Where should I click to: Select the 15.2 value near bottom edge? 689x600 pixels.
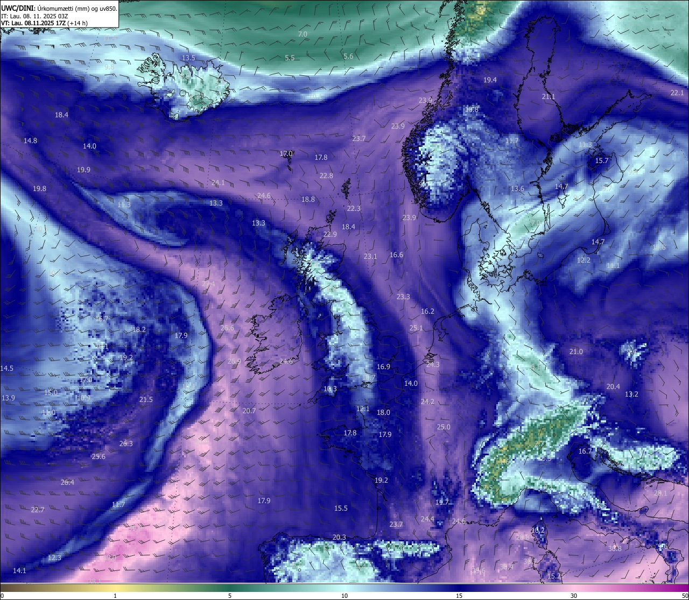[x=553, y=576]
